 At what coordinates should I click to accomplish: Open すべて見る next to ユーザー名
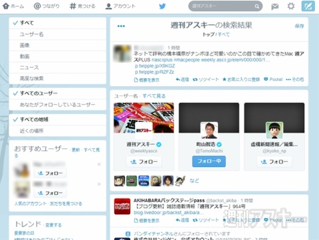(154, 96)
